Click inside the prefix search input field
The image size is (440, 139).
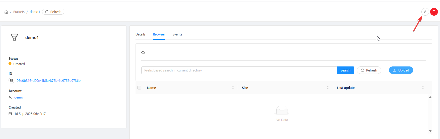click(x=239, y=70)
